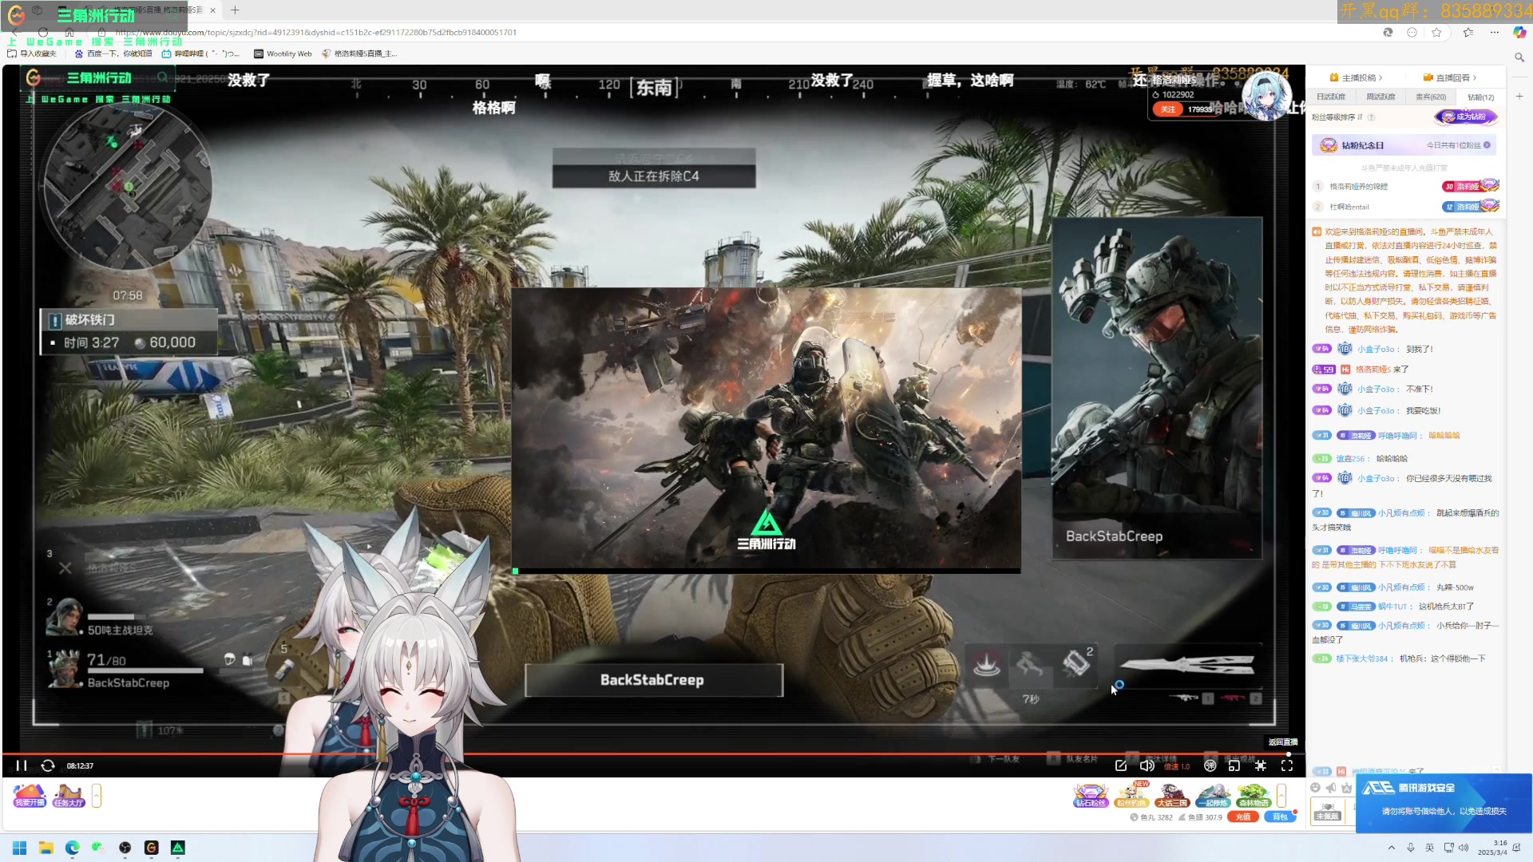
Task: Click 返回直播 to return to live
Action: click(1283, 742)
